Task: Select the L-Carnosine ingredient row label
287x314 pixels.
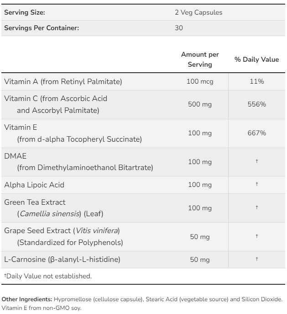Action: [x=62, y=259]
